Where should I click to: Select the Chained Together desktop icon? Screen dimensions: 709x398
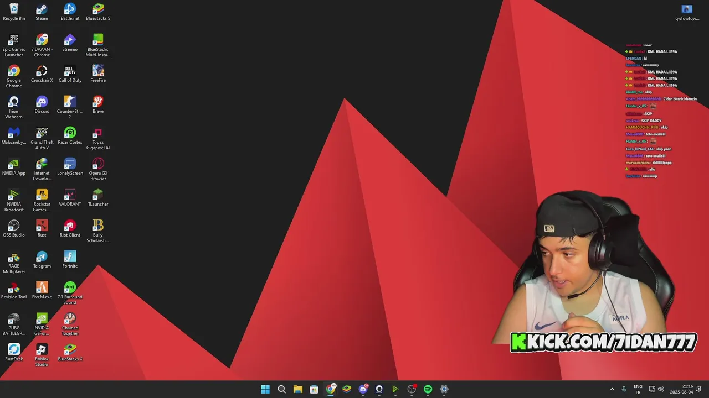pyautogui.click(x=70, y=324)
